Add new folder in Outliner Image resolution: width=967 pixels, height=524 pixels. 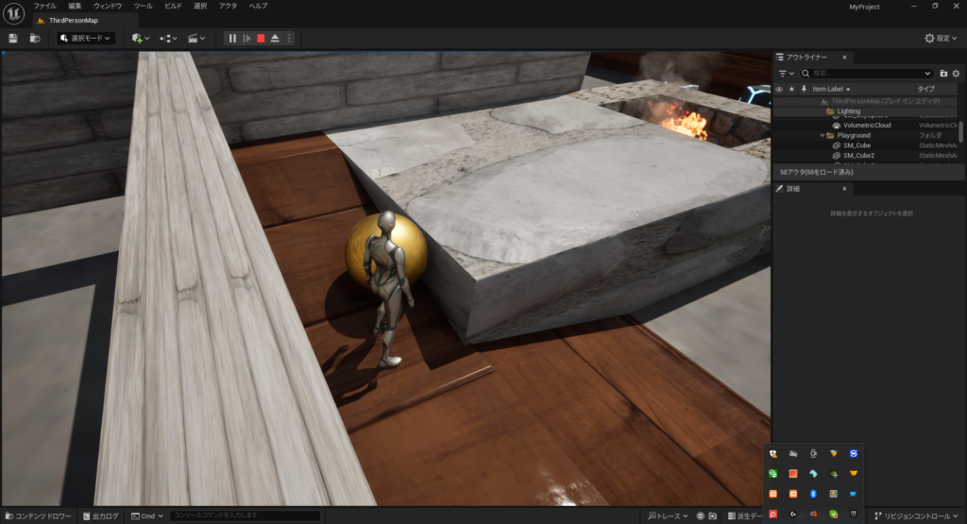click(942, 73)
